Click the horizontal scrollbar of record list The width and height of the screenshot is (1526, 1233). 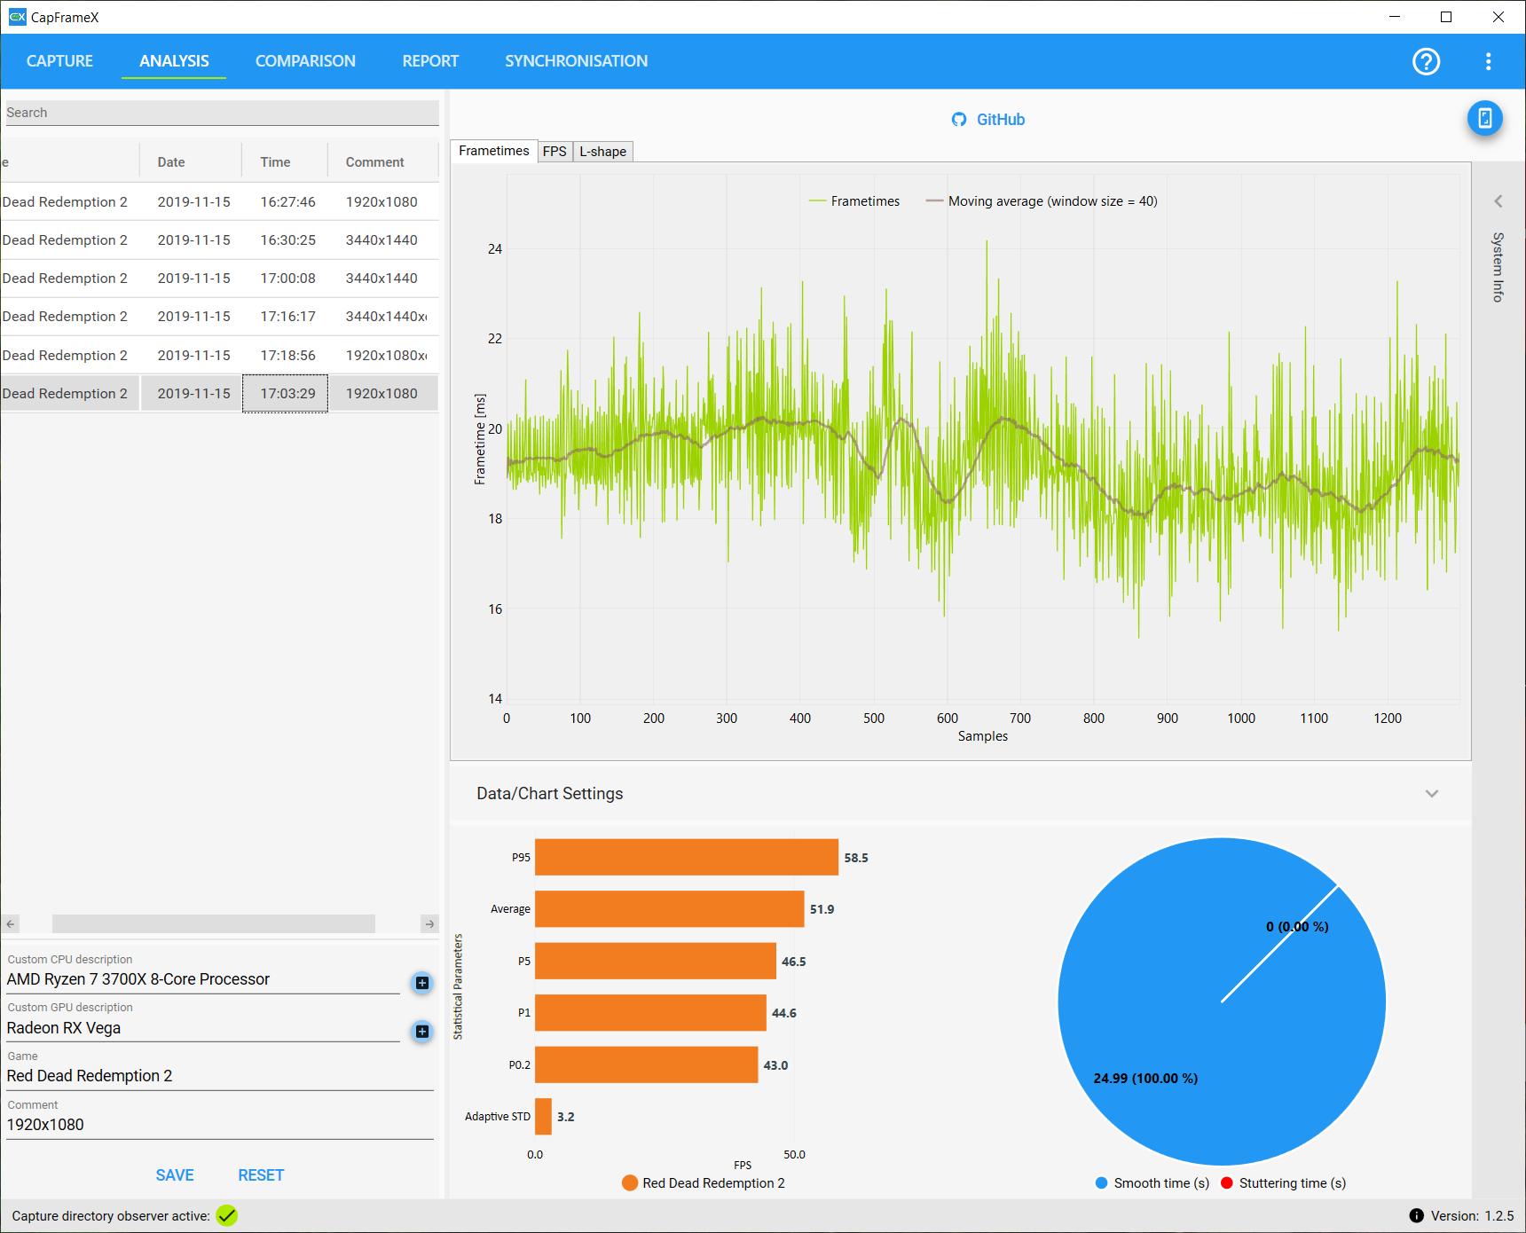tap(214, 924)
